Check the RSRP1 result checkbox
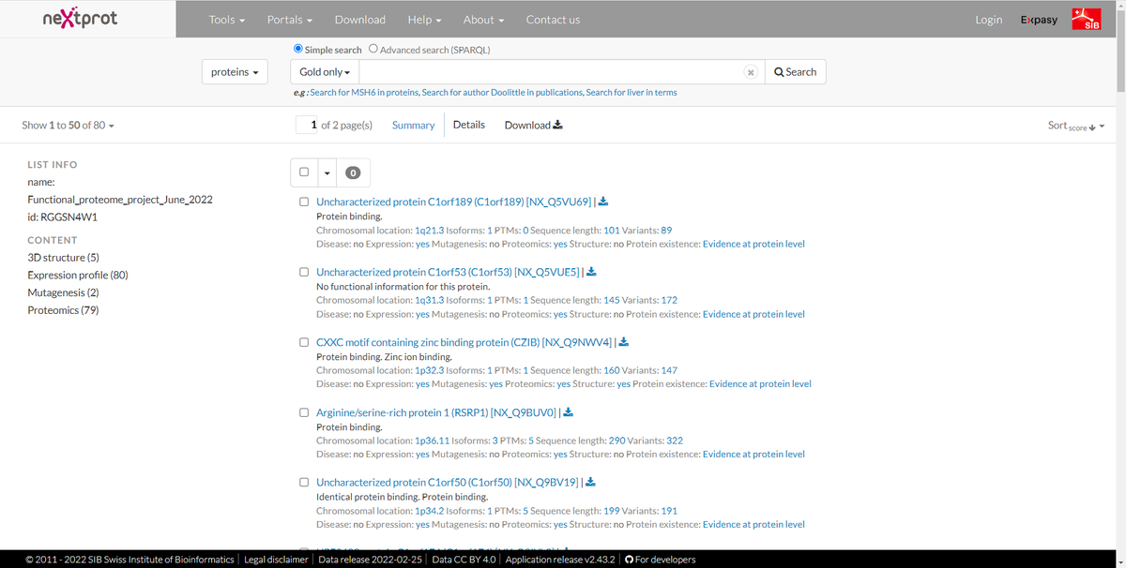This screenshot has height=568, width=1126. pyautogui.click(x=304, y=412)
